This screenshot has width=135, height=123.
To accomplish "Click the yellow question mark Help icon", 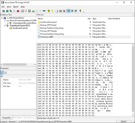I will point(80,11).
